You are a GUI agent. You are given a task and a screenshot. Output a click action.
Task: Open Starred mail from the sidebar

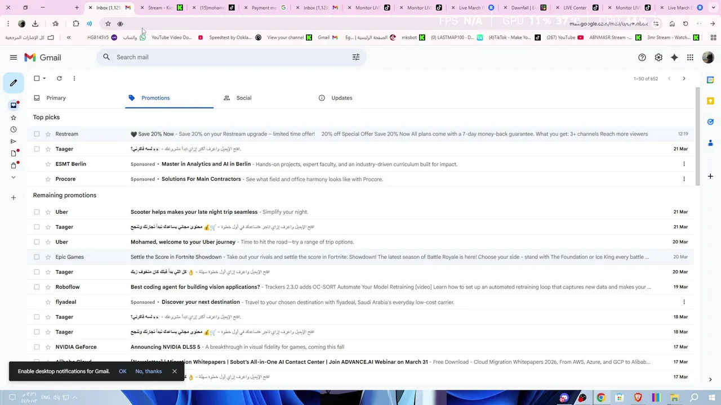14,118
